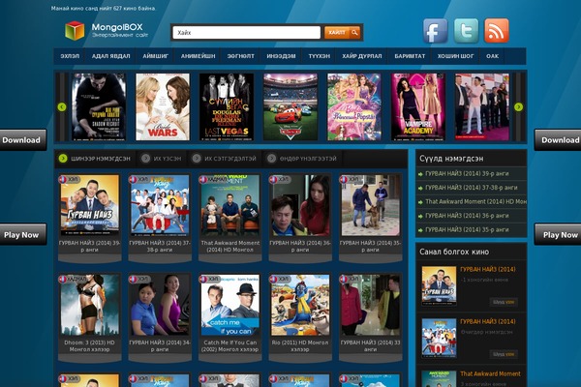Image resolution: width=581 pixels, height=387 pixels.
Task: Click the right Play Now button
Action: coord(558,235)
